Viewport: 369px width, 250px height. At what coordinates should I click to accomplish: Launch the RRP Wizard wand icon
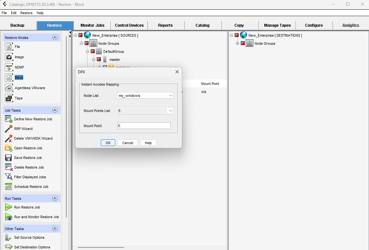click(x=9, y=129)
